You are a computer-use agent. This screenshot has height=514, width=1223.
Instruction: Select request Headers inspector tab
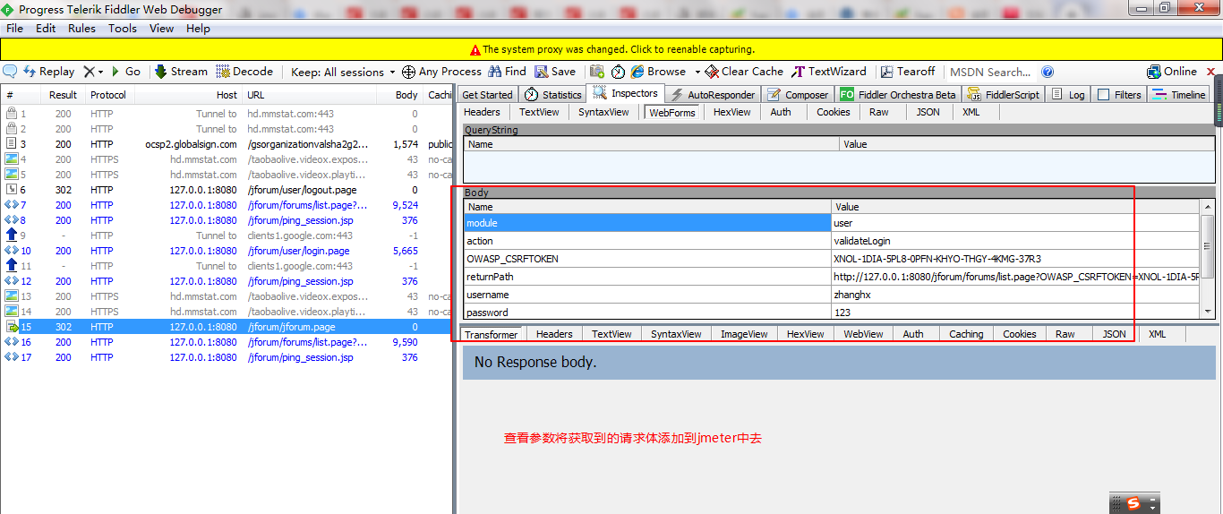[x=483, y=112]
